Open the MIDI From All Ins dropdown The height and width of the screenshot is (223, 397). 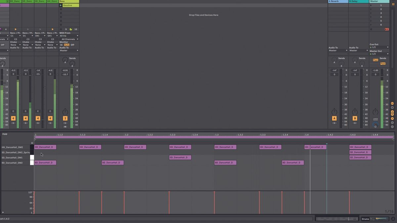coord(68,36)
